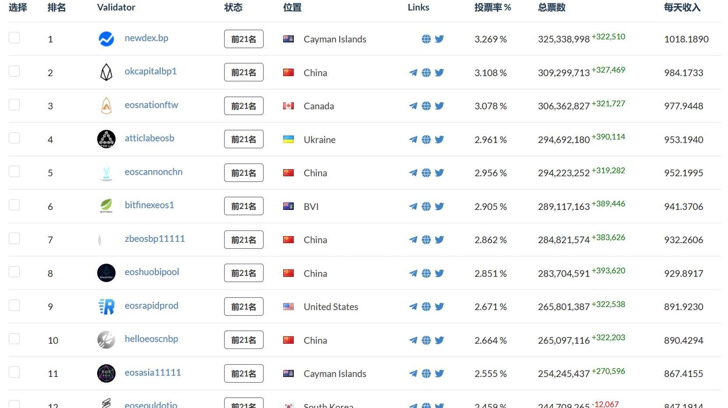Click the daily income value 1018.1890
Viewport: 728px width, 408px height.
coord(686,39)
